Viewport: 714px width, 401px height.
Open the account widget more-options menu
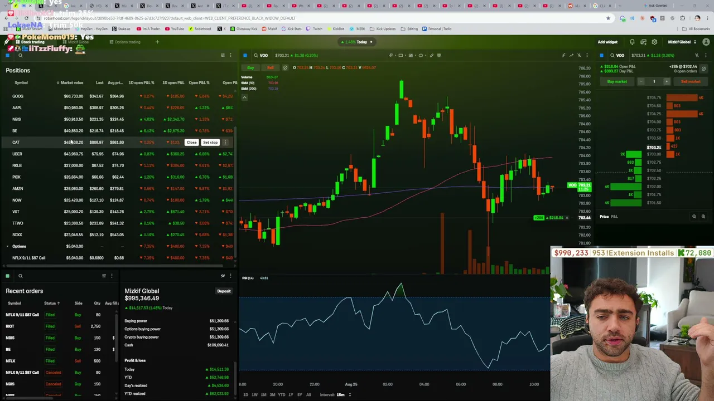[230, 276]
